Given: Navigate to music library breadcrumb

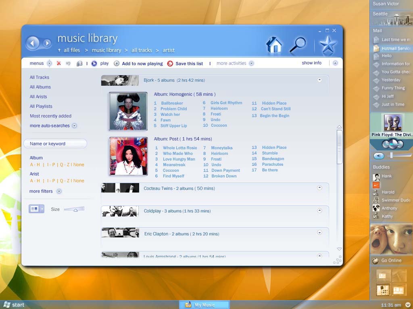Looking at the screenshot, I should 106,50.
